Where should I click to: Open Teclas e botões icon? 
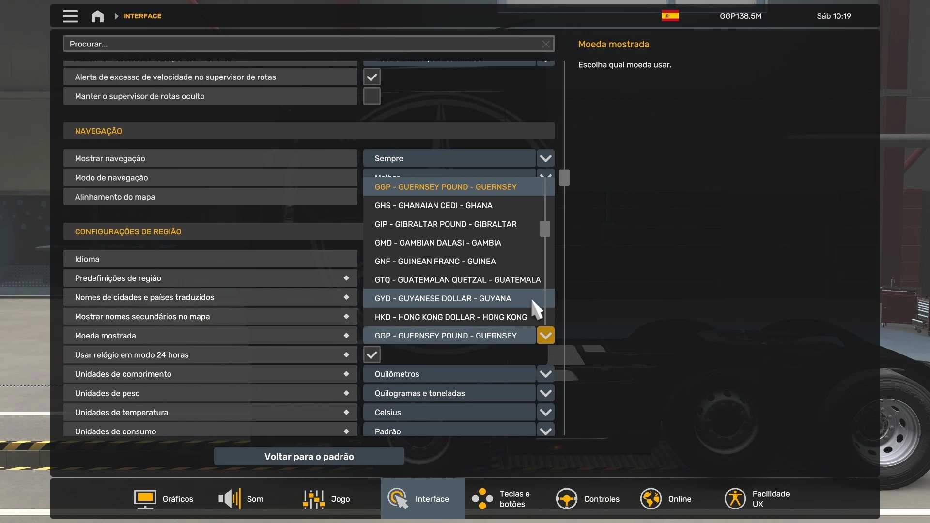tap(482, 499)
